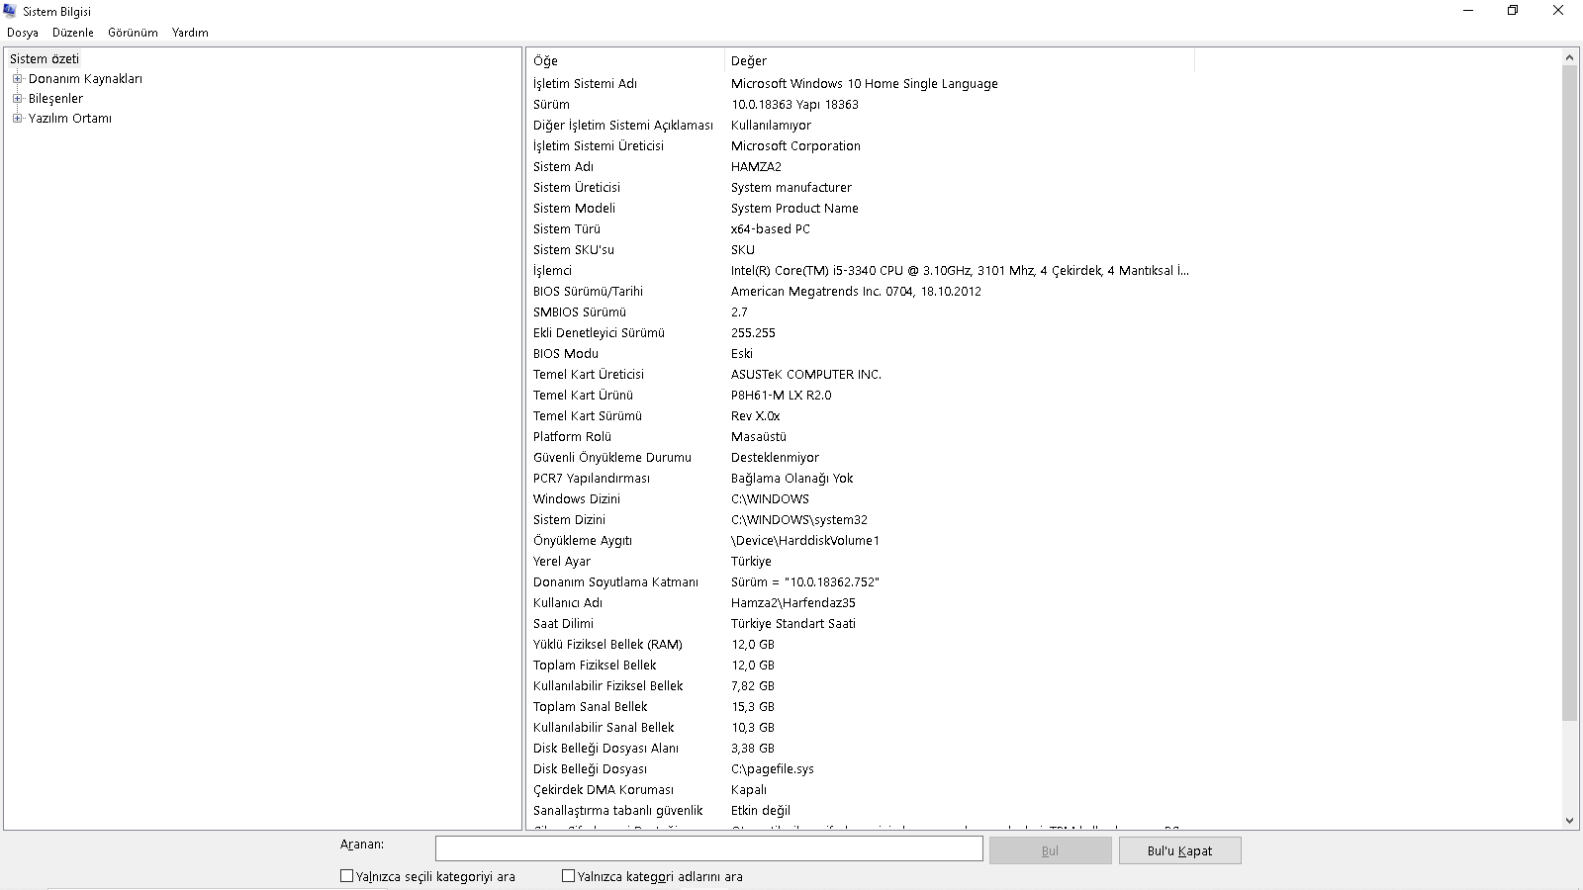This screenshot has width=1583, height=890.
Task: Open the Düzenle menu
Action: point(73,33)
